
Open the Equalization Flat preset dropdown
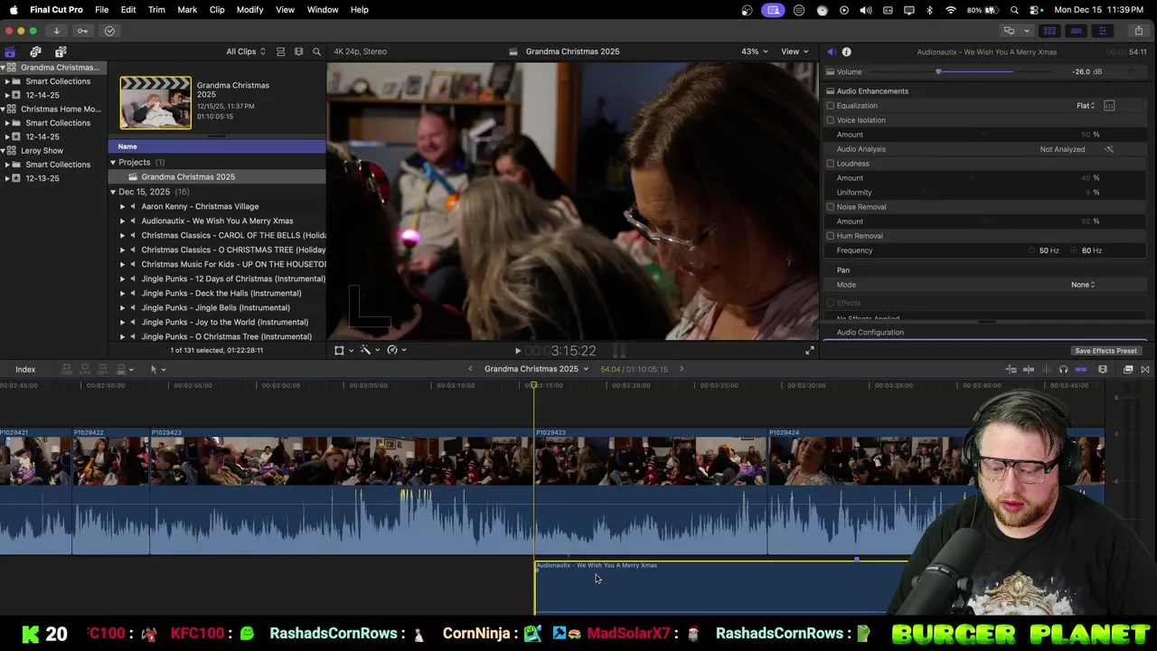point(1086,106)
